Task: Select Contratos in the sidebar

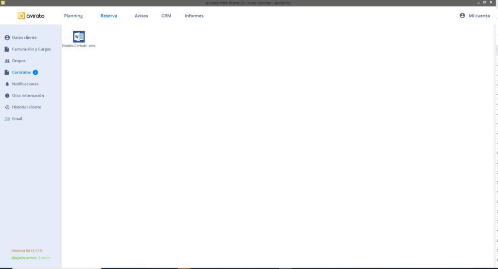Action: pyautogui.click(x=21, y=72)
